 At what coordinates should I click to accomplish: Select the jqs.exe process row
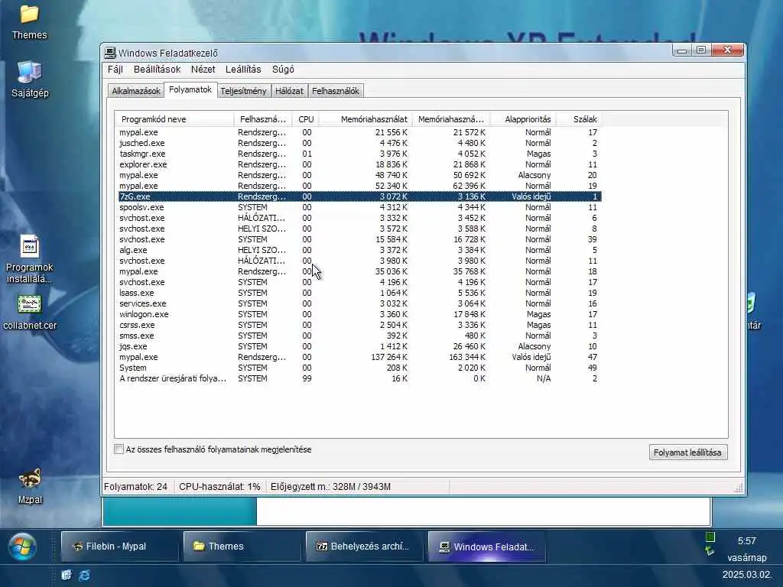click(359, 346)
